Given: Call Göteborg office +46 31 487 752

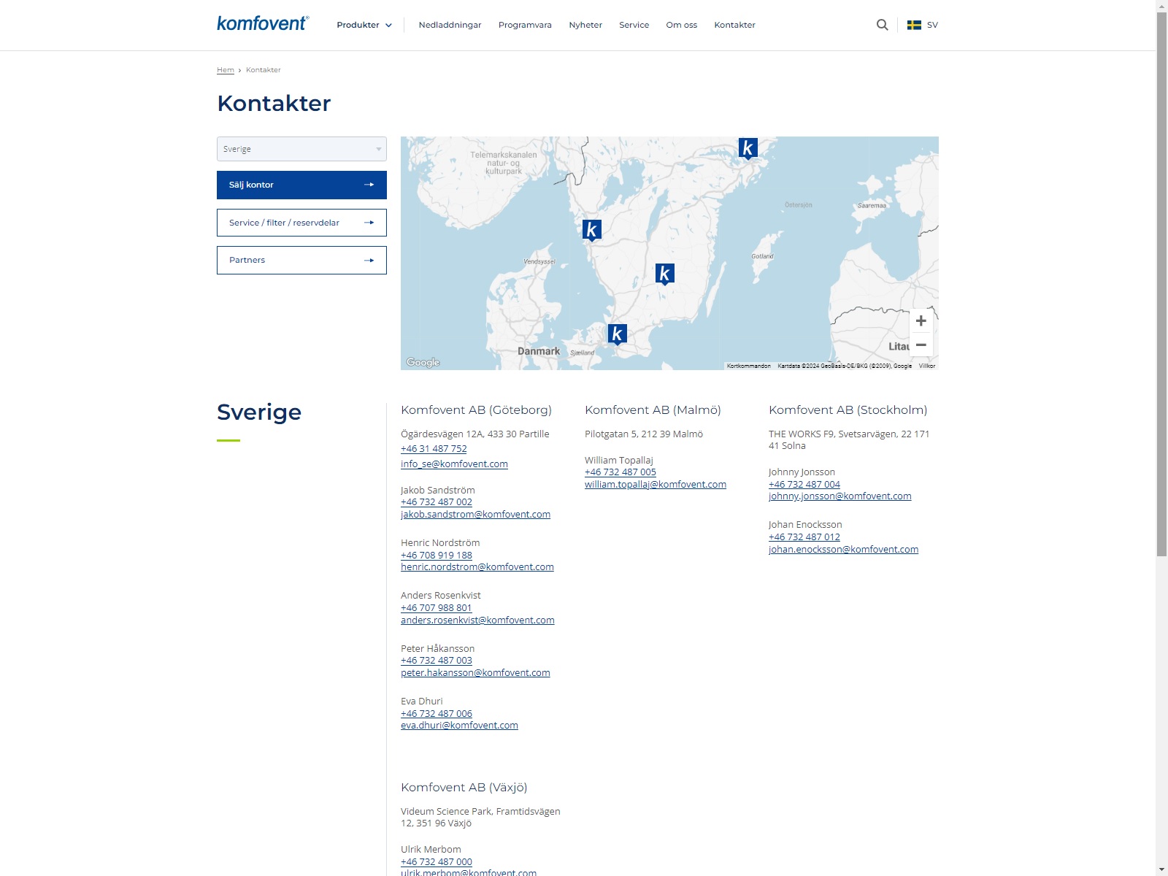Looking at the screenshot, I should pyautogui.click(x=434, y=449).
